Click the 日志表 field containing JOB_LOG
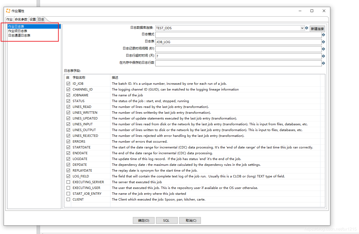 tap(238, 42)
